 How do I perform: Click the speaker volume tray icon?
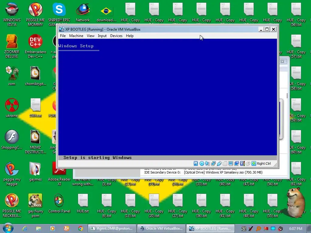coord(280,228)
